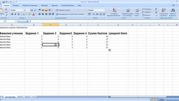The width and height of the screenshot is (179, 101).
Task: Open the Calibri font name dropdown
Action: click(x=23, y=10)
